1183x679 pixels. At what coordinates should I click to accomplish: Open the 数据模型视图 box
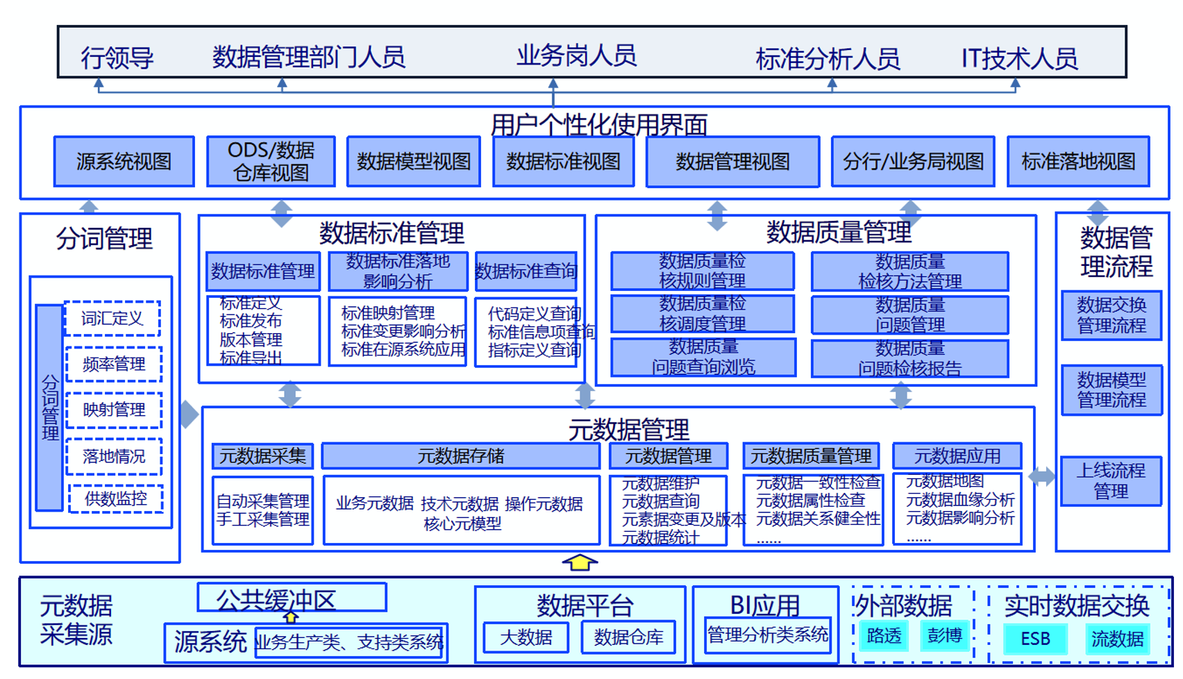414,162
